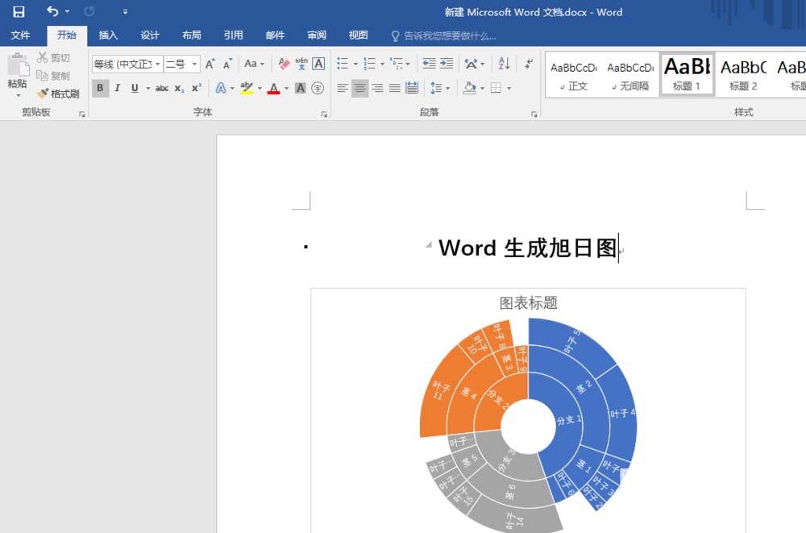Apply the 标题 1 style
Screen dimensions: 806x533
pyautogui.click(x=686, y=73)
